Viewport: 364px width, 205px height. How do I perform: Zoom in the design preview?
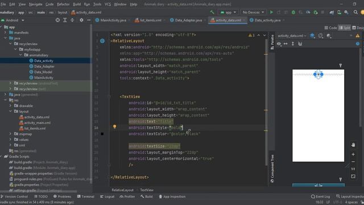coord(353,154)
